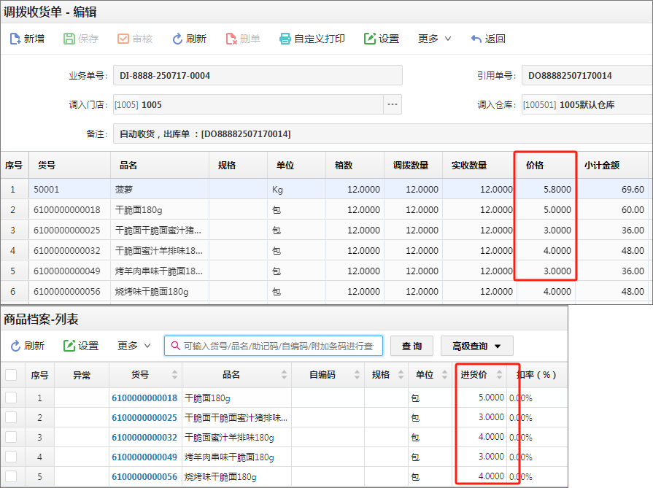Open product link 6100000000032
This screenshot has width=653, height=488.
[x=144, y=438]
